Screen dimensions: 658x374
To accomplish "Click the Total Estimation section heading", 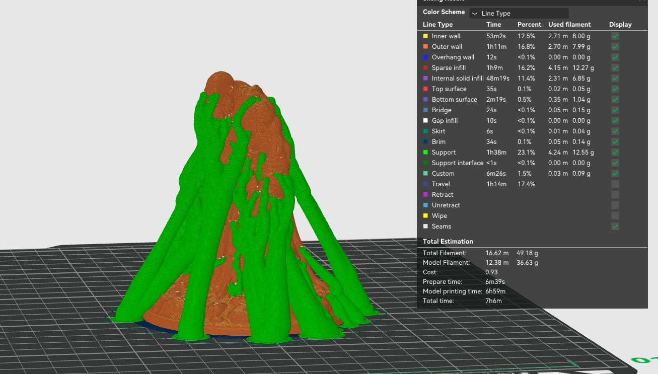I will [448, 242].
